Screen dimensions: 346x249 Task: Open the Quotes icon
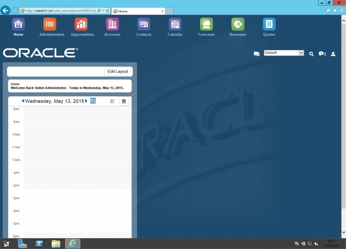click(x=269, y=24)
